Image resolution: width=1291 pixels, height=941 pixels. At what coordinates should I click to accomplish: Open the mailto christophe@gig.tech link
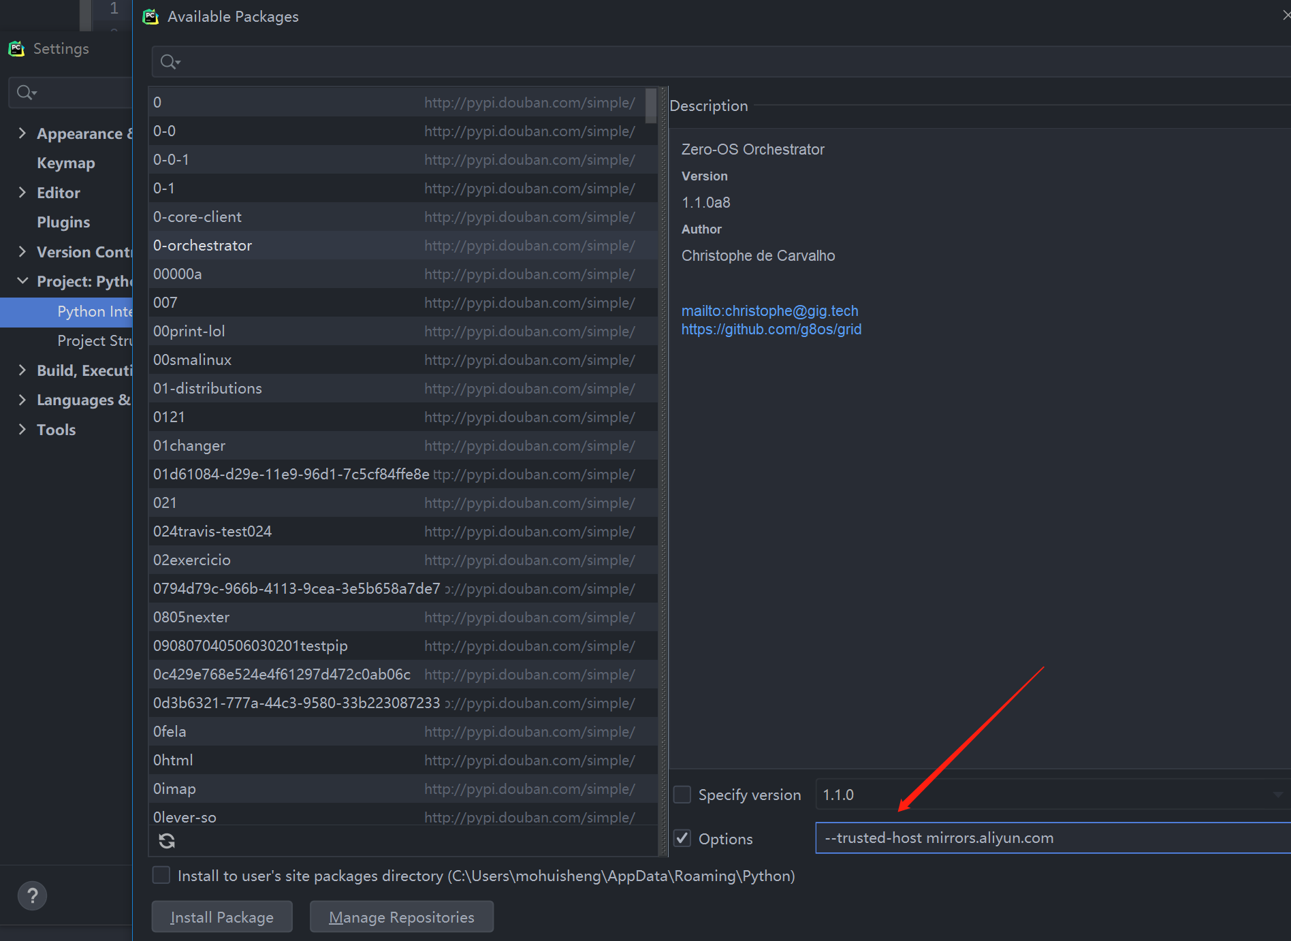[769, 310]
